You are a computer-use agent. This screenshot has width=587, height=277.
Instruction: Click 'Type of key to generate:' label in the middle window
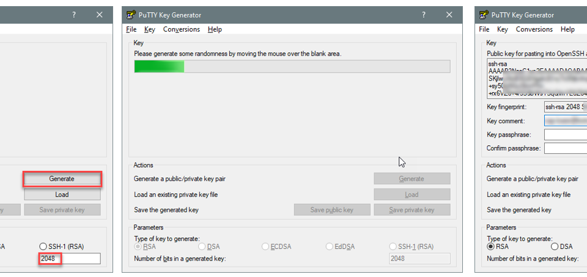pos(167,238)
